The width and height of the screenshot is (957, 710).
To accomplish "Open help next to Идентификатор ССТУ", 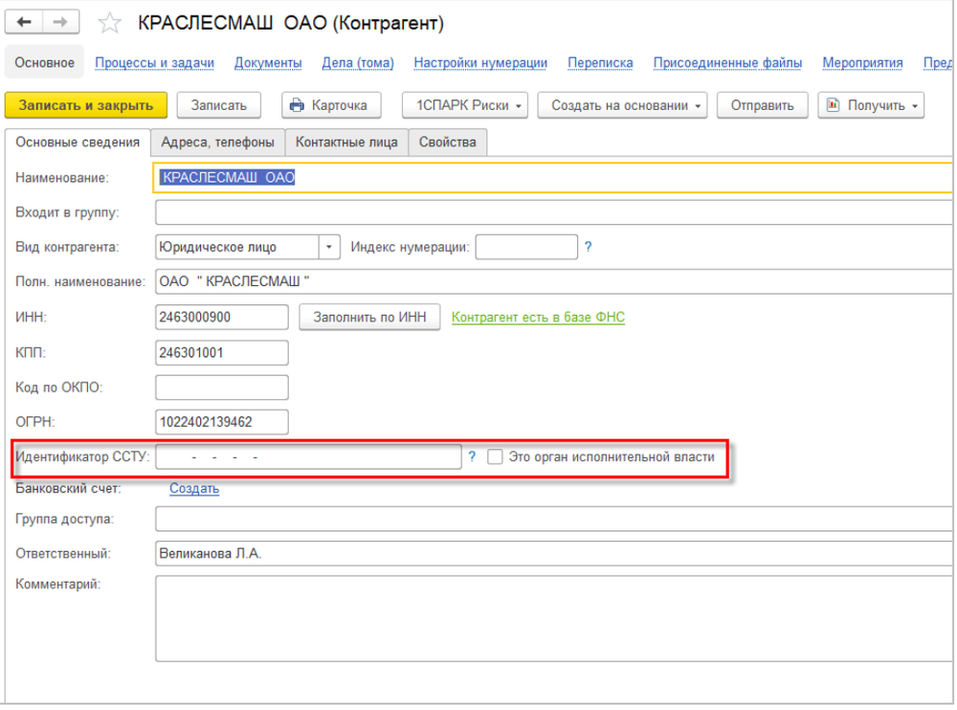I will coord(472,456).
